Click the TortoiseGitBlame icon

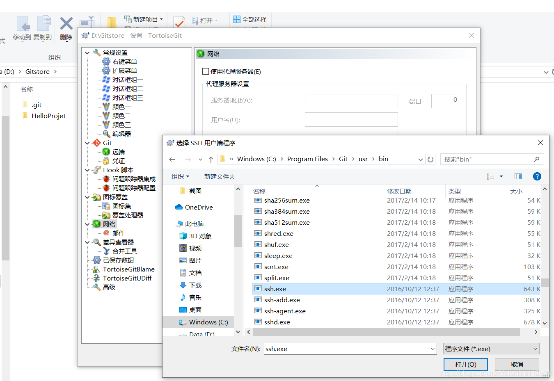[97, 269]
